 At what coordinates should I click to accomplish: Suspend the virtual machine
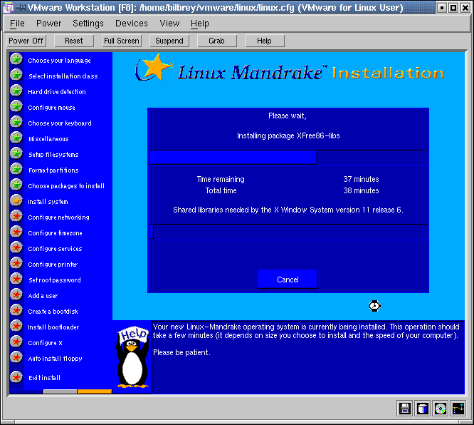click(x=169, y=41)
